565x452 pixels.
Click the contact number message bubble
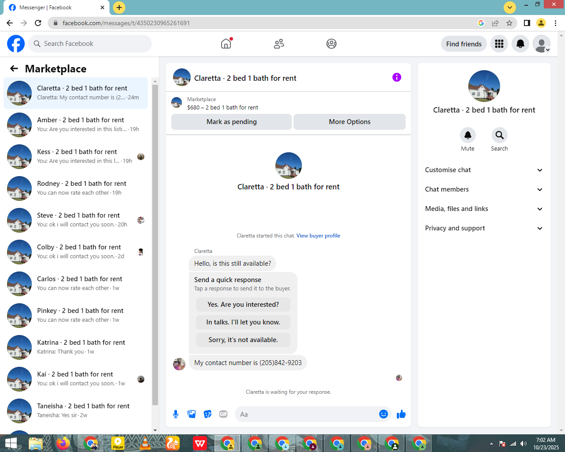[x=248, y=363]
